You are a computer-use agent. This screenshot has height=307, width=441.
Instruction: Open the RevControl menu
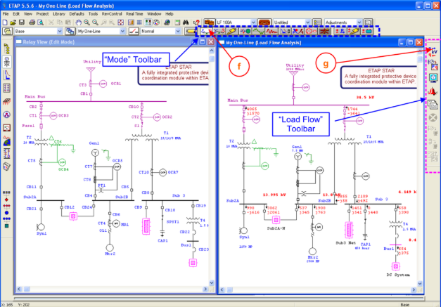point(112,14)
